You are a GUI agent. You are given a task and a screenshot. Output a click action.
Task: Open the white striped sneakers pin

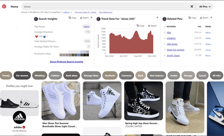coord(61,101)
